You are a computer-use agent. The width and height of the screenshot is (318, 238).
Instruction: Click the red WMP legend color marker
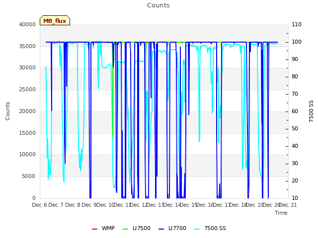[94, 229]
